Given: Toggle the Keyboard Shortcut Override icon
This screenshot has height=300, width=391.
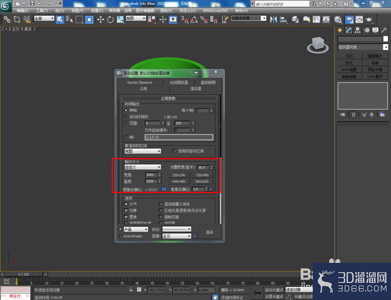Looking at the screenshot, I should (173, 20).
